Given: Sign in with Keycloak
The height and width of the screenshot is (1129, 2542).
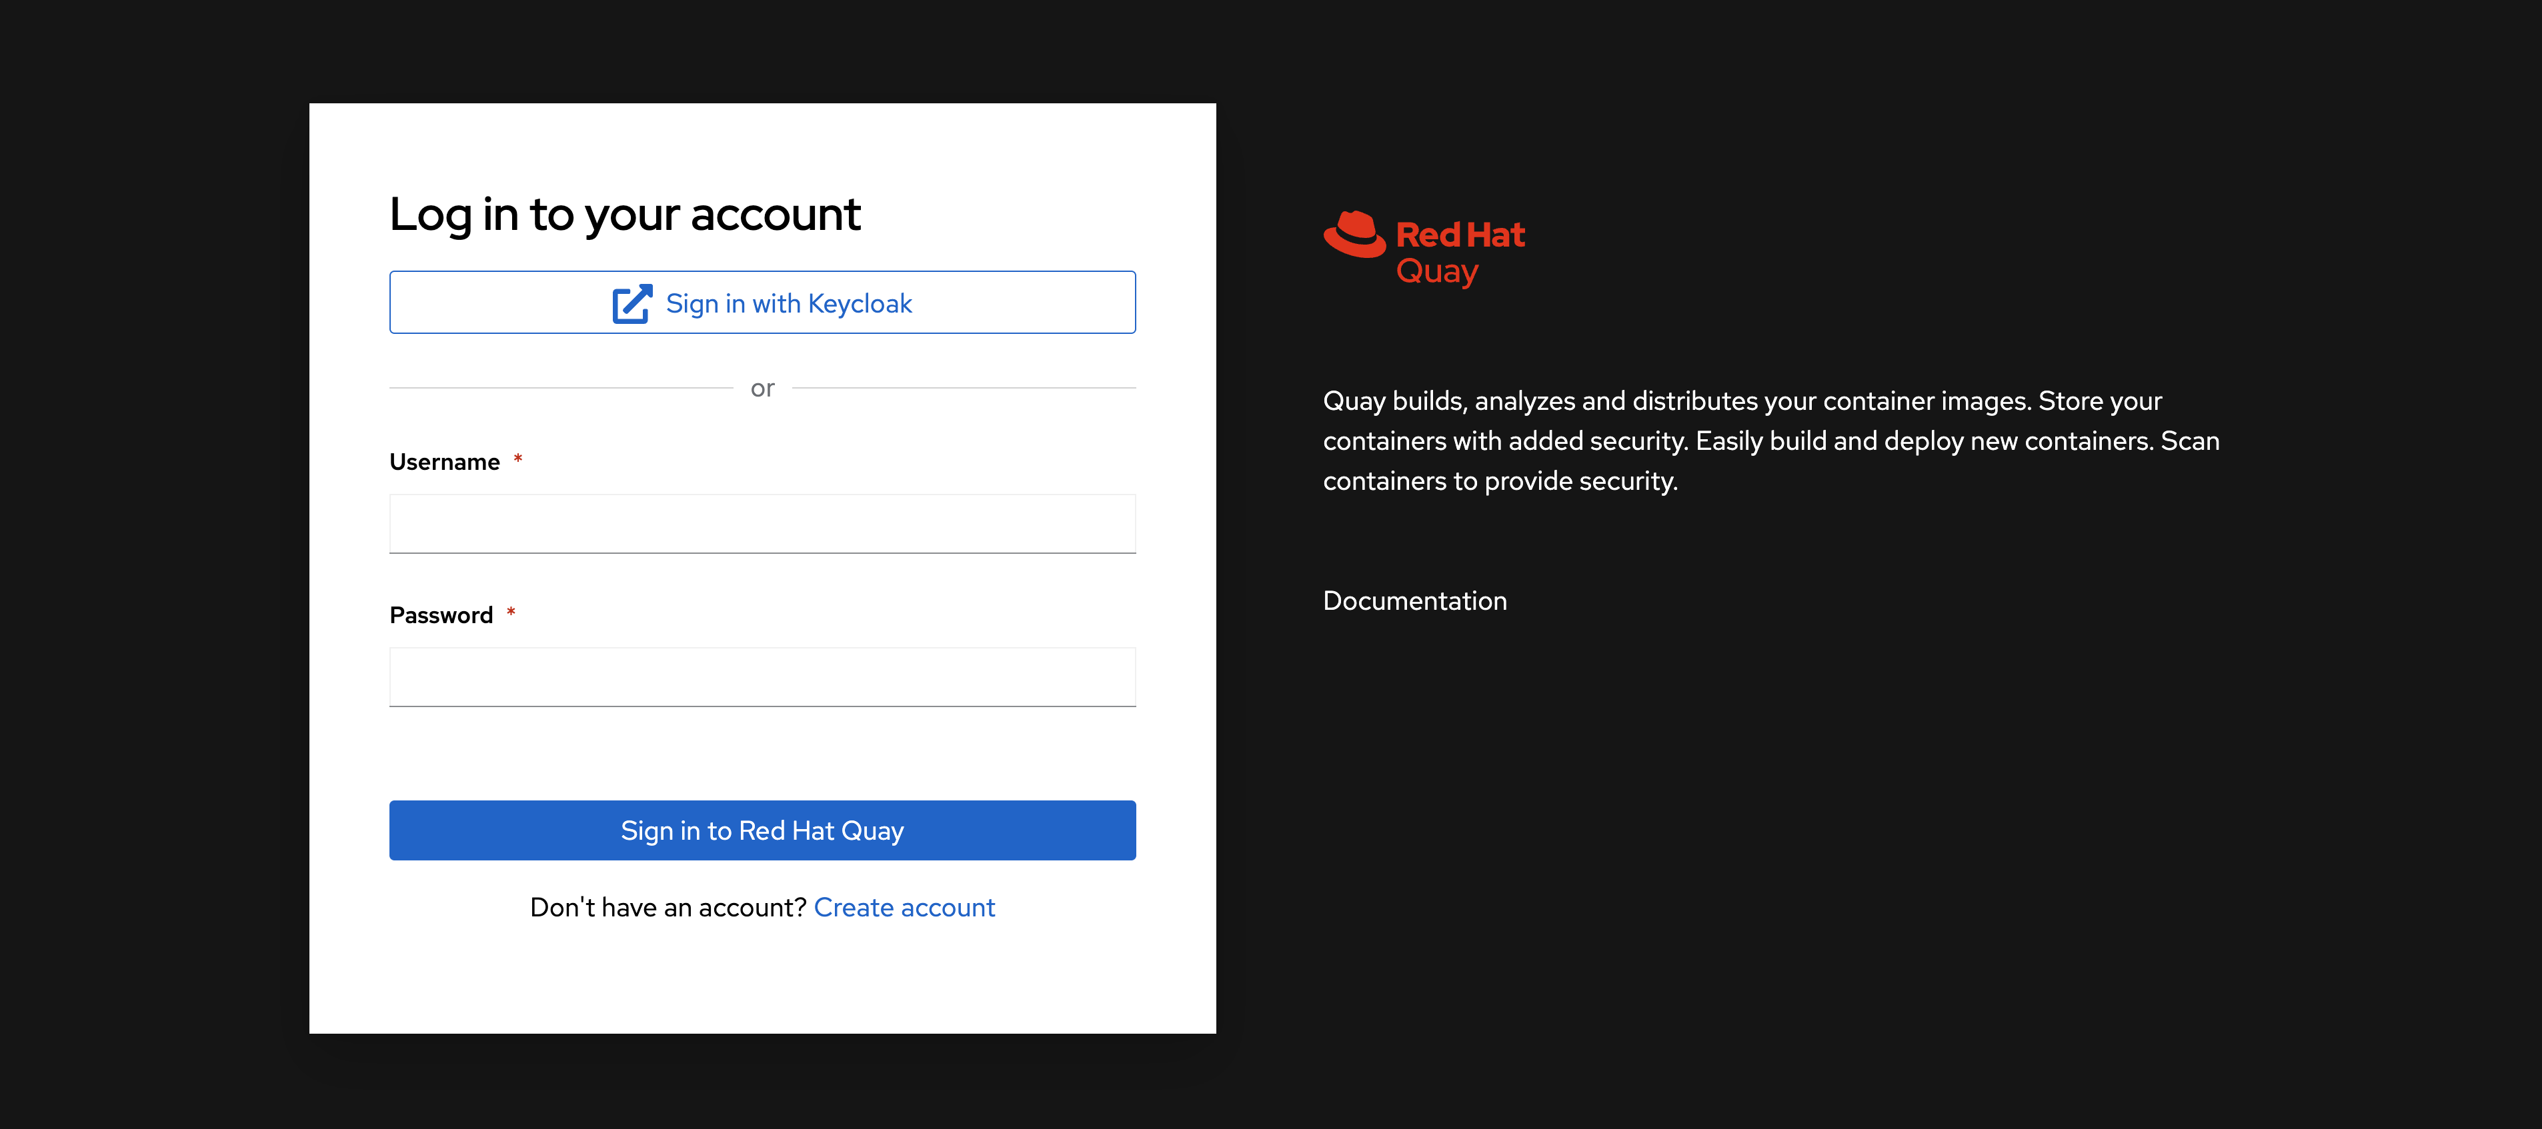Looking at the screenshot, I should pos(762,303).
